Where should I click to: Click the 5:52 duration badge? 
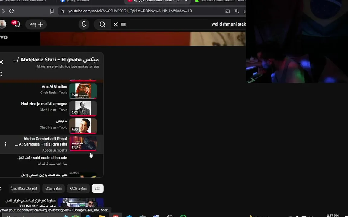[x=75, y=130]
